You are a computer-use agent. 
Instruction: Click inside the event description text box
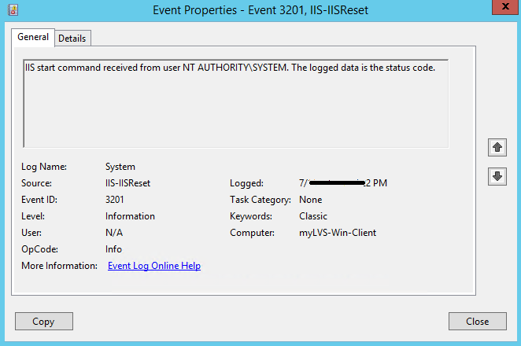[236, 102]
